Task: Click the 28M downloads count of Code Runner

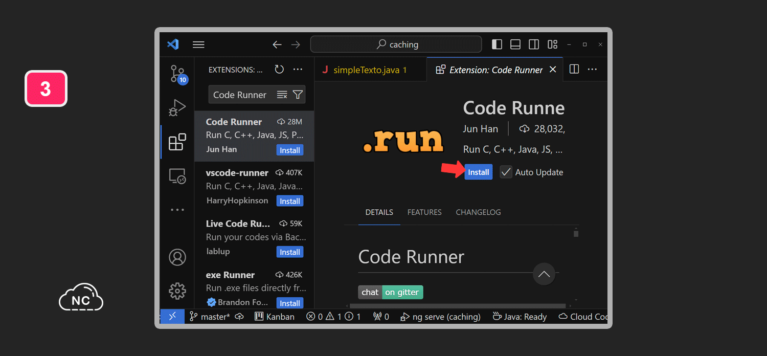Action: (290, 122)
